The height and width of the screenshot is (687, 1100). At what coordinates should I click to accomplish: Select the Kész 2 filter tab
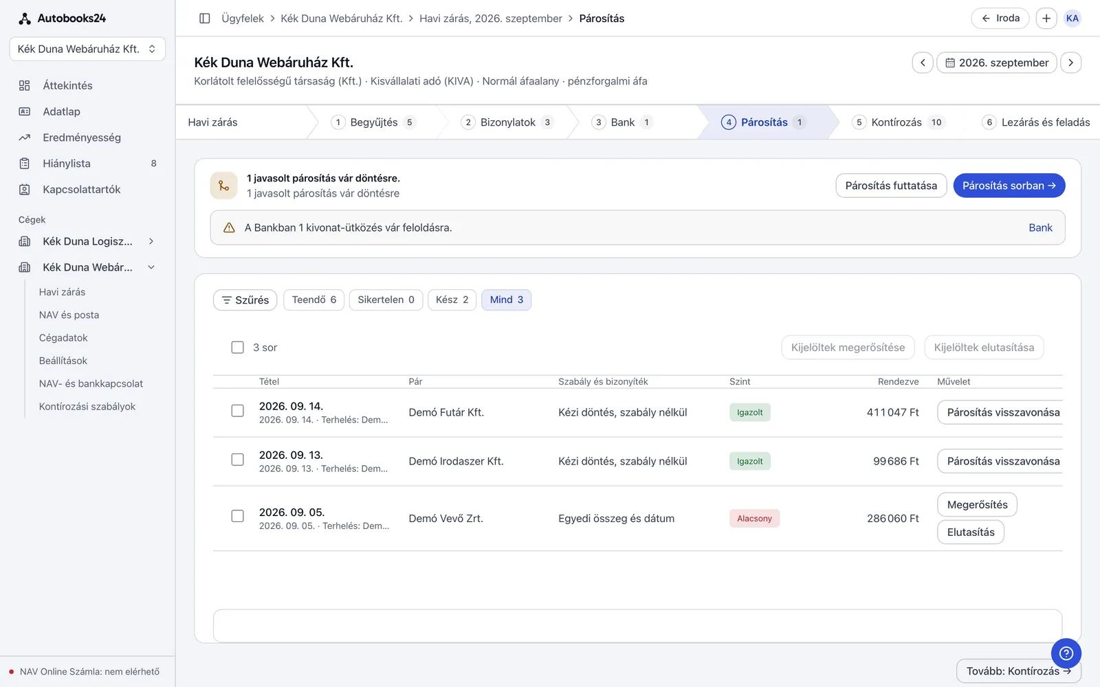tap(452, 300)
